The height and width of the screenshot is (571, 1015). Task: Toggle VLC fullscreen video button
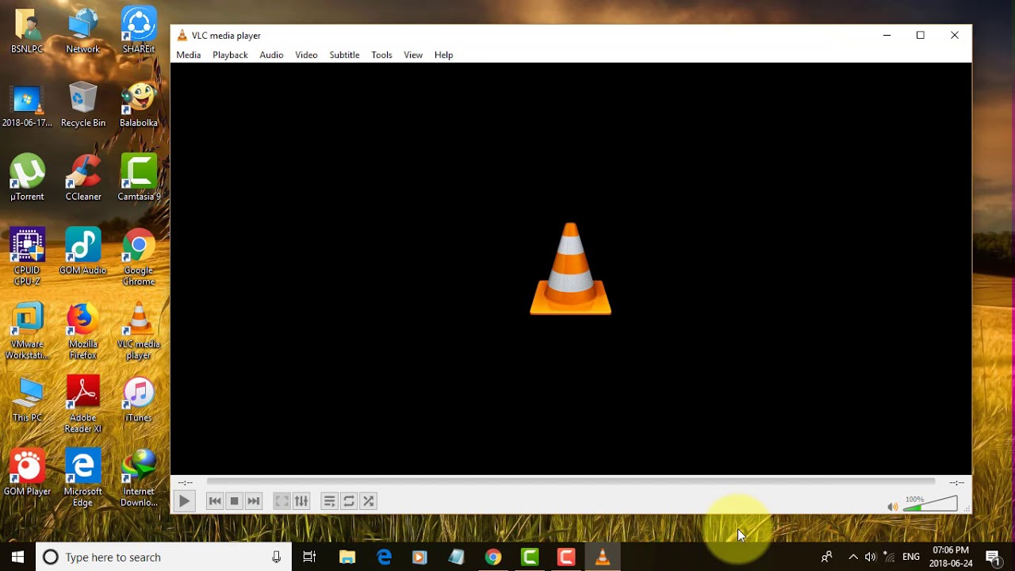pos(282,501)
